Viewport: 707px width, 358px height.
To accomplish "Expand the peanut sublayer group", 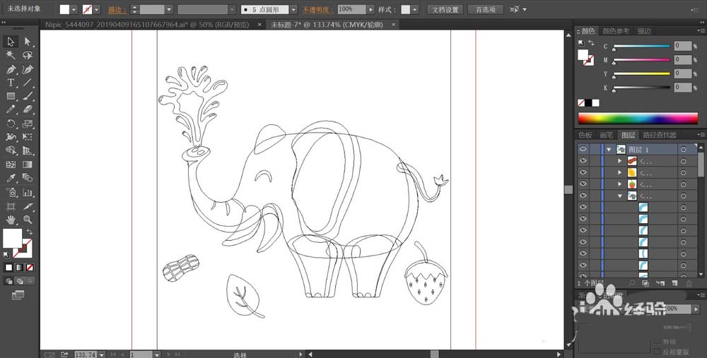I will (619, 161).
